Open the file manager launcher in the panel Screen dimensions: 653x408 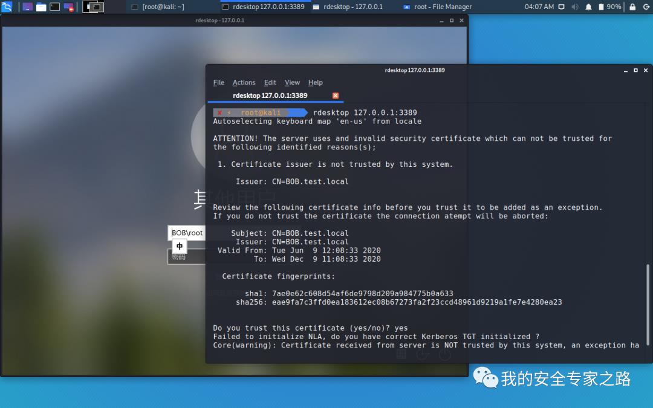pyautogui.click(x=41, y=7)
